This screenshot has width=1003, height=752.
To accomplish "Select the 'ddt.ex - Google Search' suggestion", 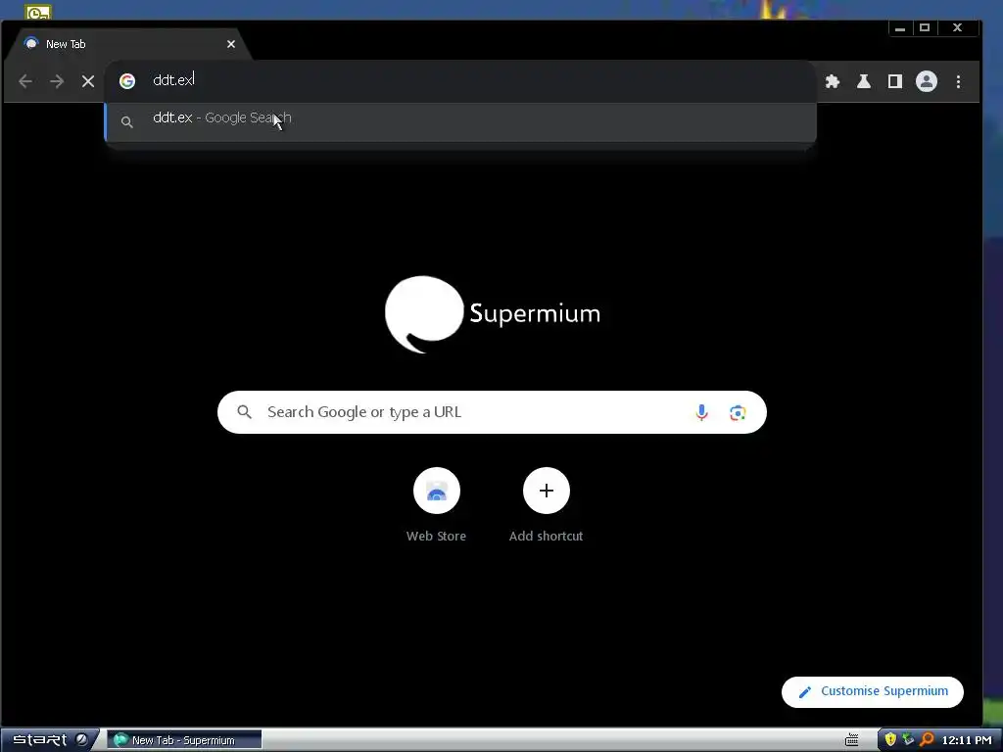I will pyautogui.click(x=460, y=121).
